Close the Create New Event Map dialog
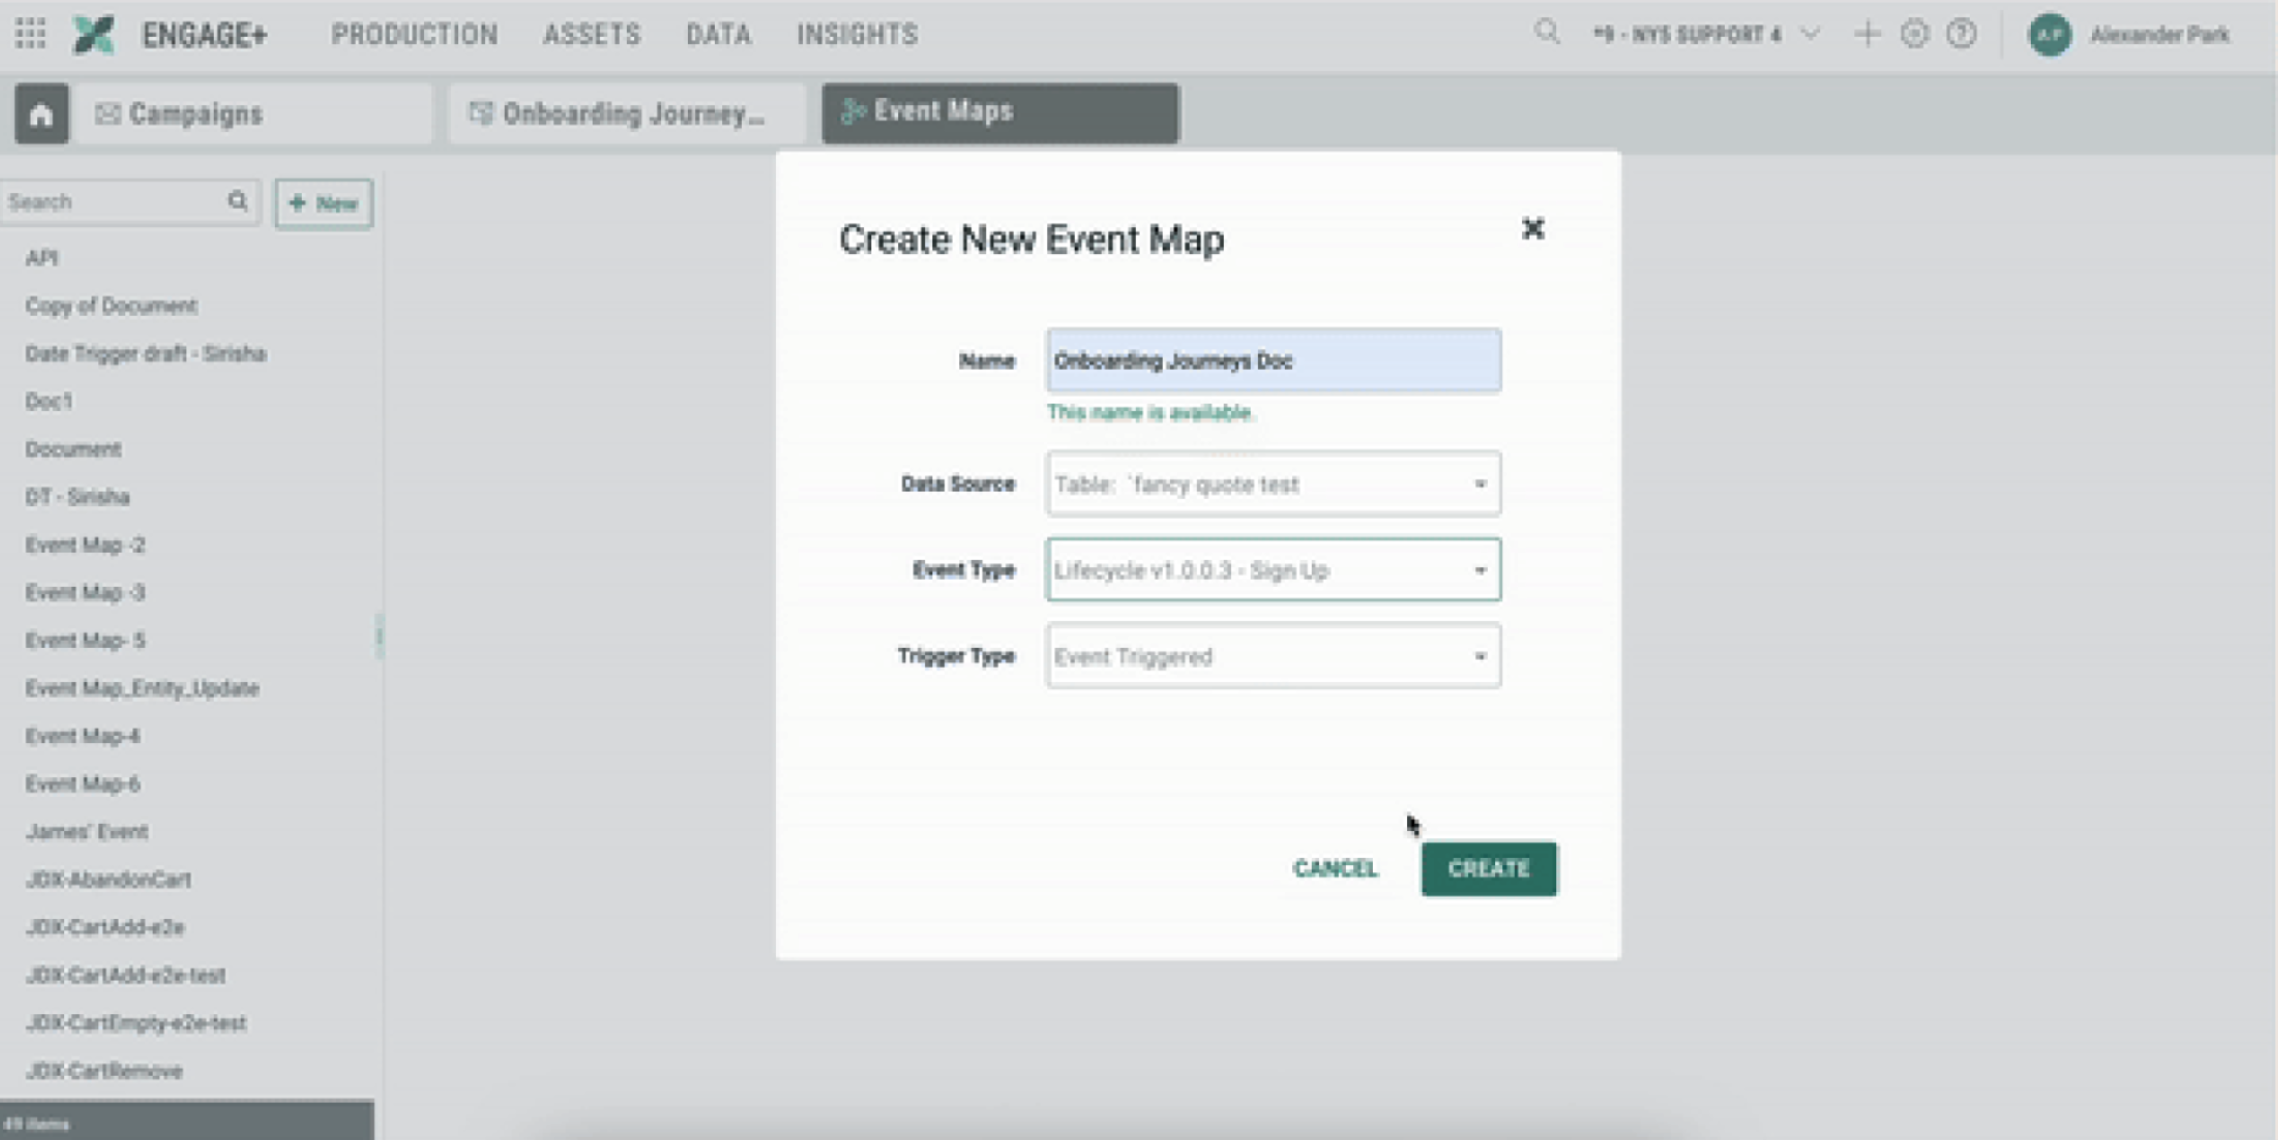2278x1140 pixels. point(1533,229)
